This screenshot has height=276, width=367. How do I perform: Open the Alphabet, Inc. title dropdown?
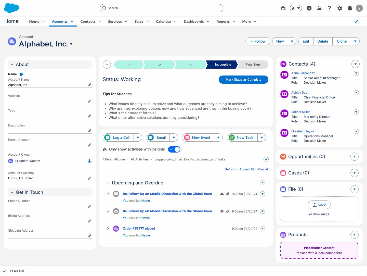pyautogui.click(x=71, y=44)
